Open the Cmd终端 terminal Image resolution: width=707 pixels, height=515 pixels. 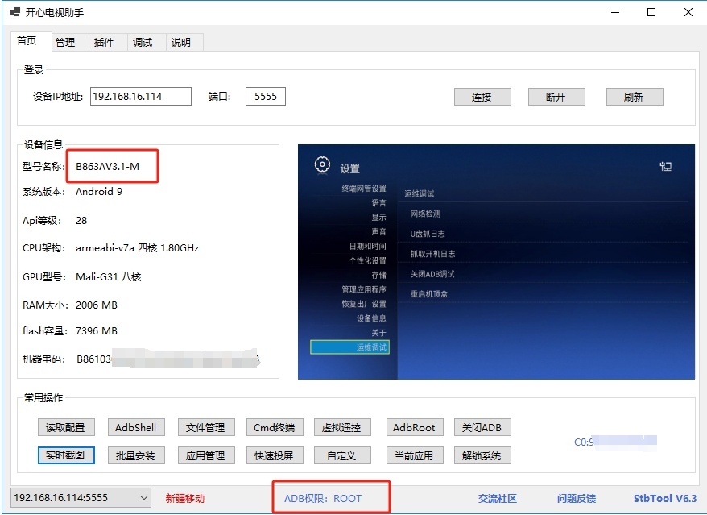tap(275, 427)
